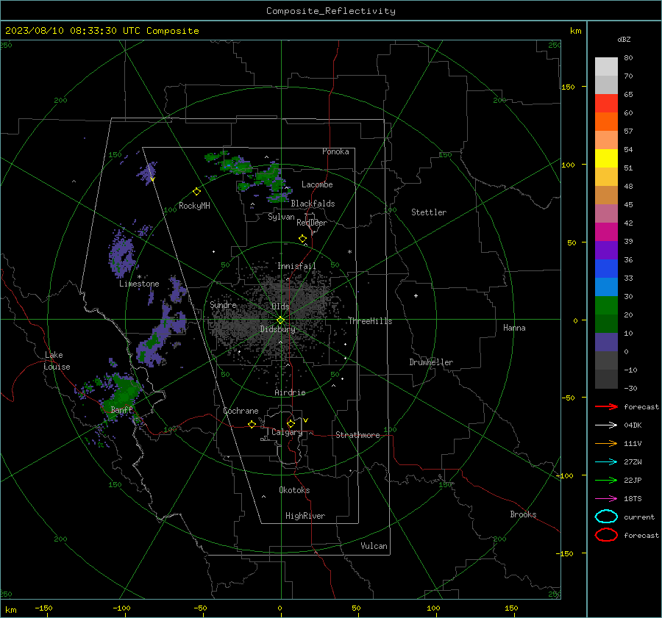Image resolution: width=662 pixels, height=618 pixels.
Task: Select the orange 111V arrow legend entry
Action: pos(606,443)
